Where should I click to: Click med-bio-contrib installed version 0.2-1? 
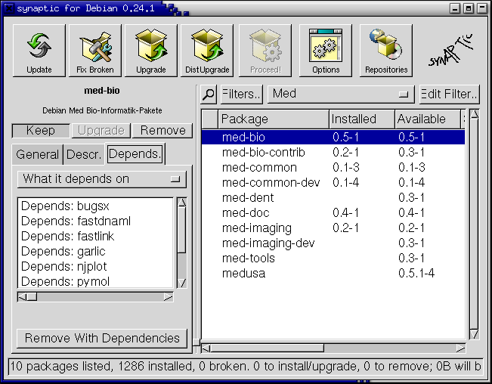(345, 153)
